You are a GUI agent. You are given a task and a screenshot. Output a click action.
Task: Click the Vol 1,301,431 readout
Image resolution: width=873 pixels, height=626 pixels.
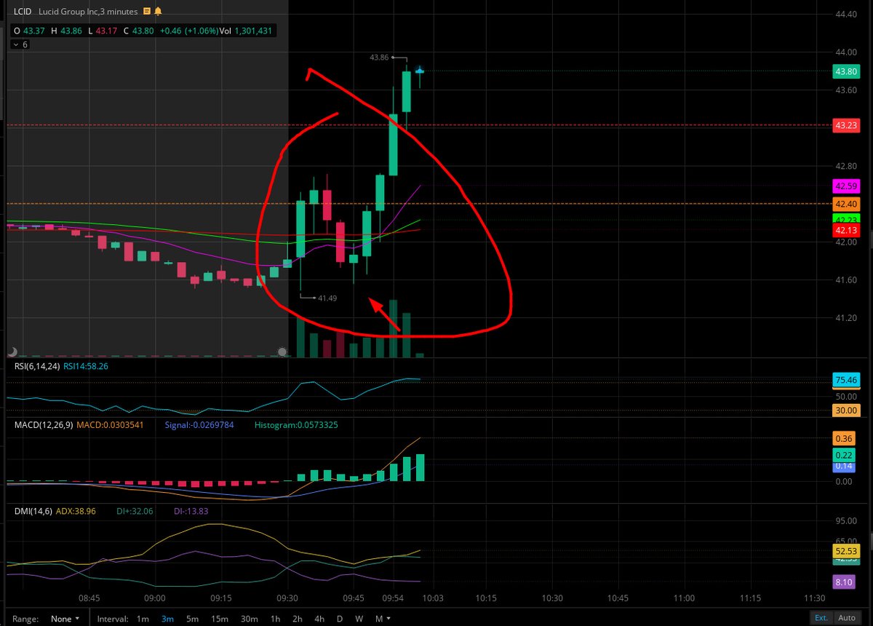point(247,31)
